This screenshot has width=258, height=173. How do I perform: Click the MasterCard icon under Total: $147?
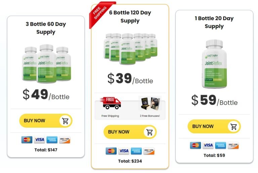[27, 140]
